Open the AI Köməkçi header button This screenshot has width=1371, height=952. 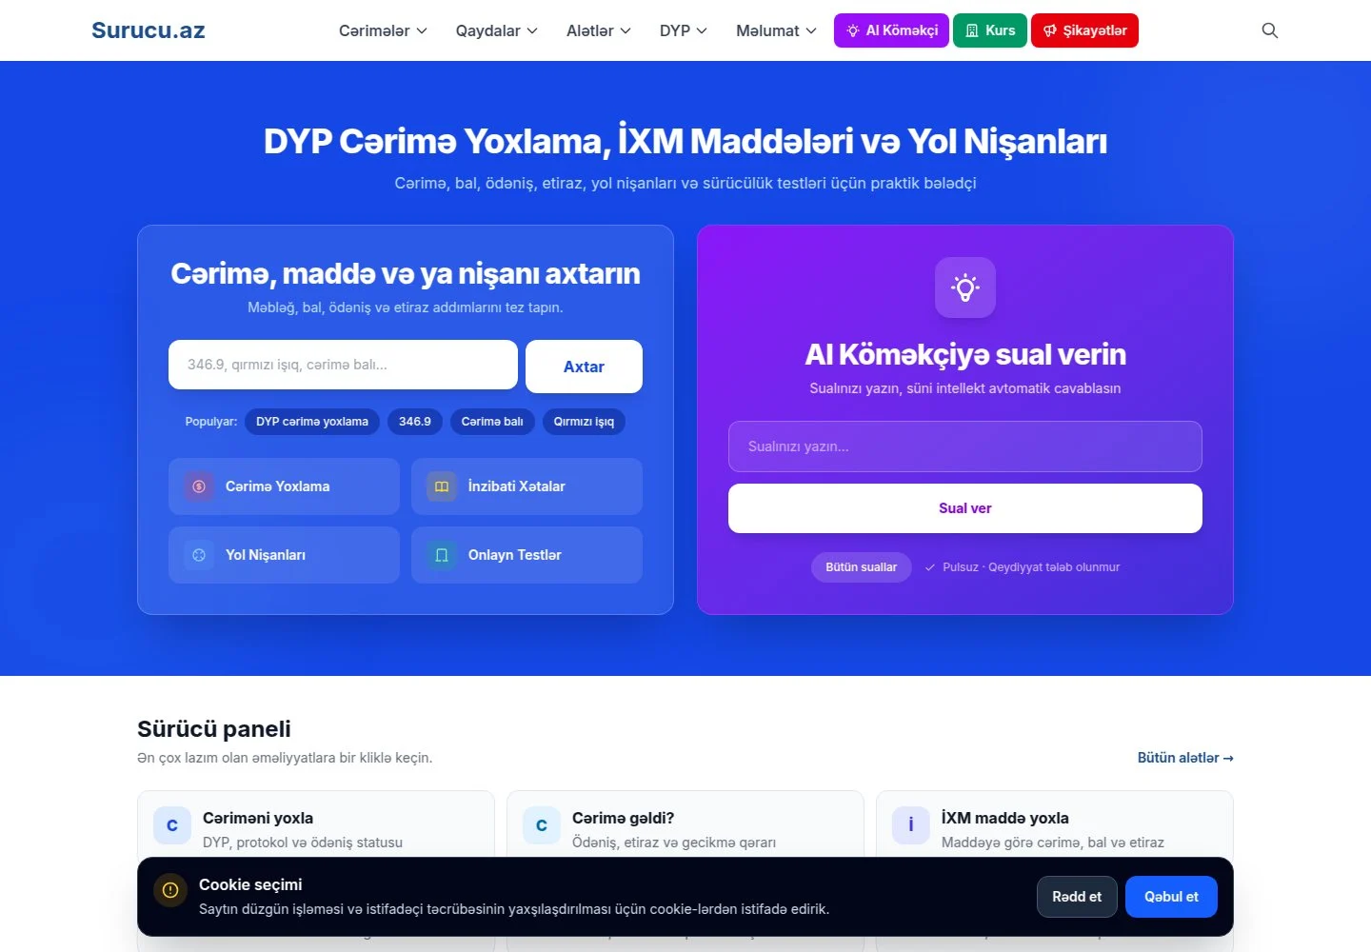tap(891, 30)
